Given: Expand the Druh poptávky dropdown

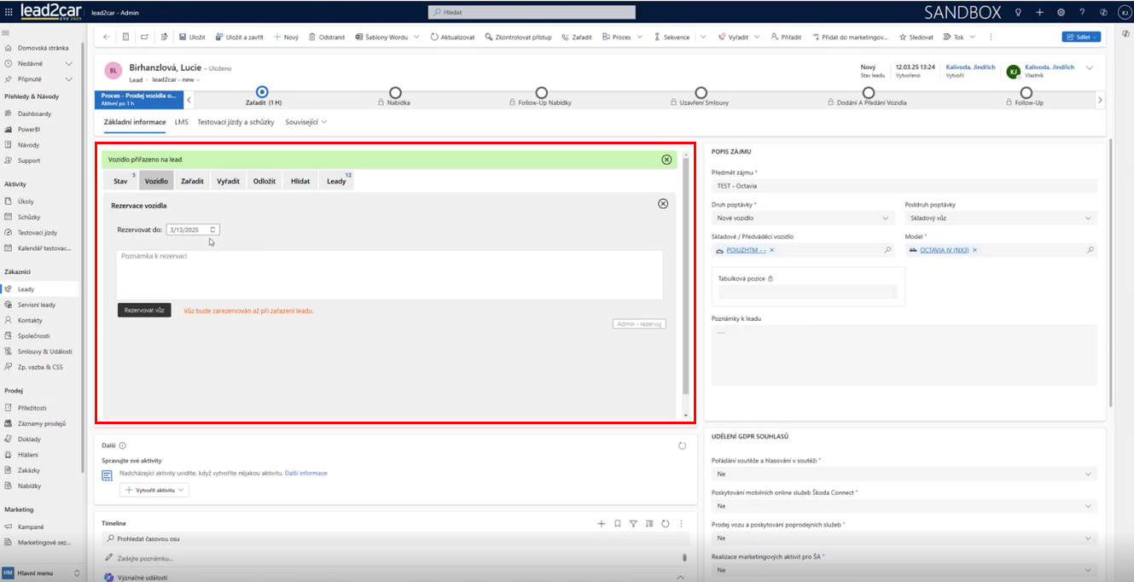Looking at the screenshot, I should pos(885,218).
